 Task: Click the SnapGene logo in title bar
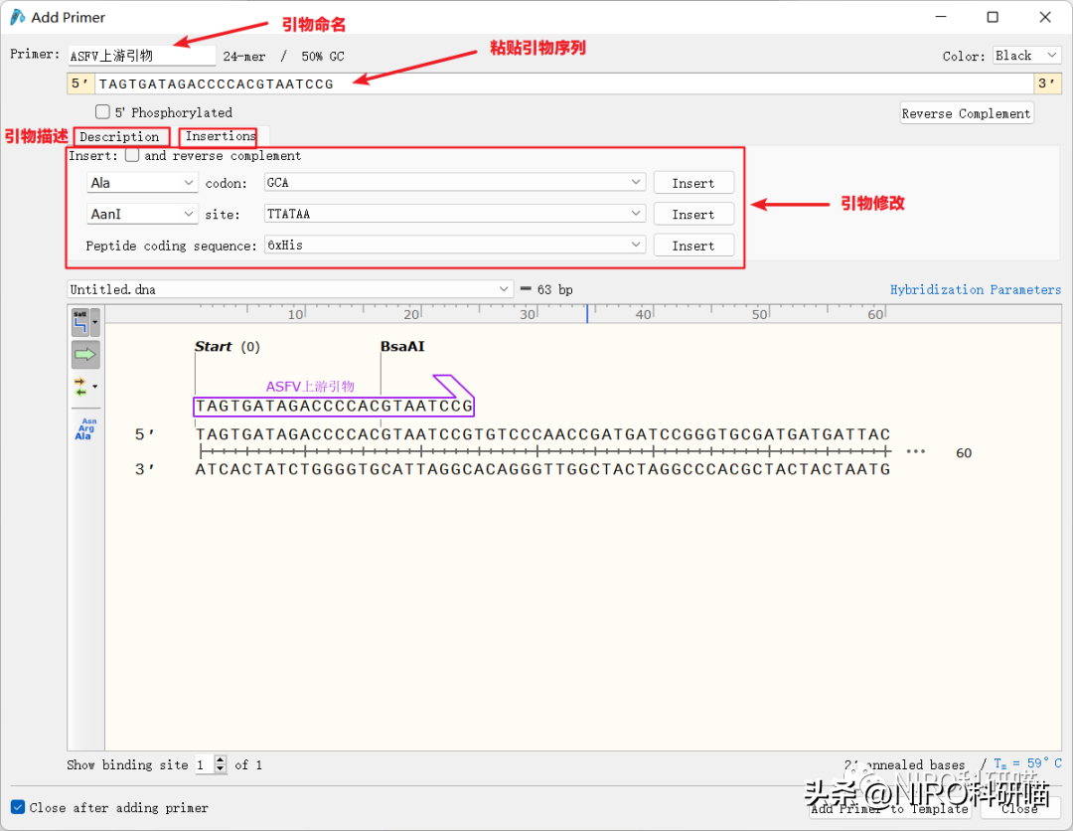point(17,17)
